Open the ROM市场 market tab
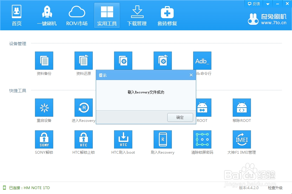292x194 pixels. (77, 15)
